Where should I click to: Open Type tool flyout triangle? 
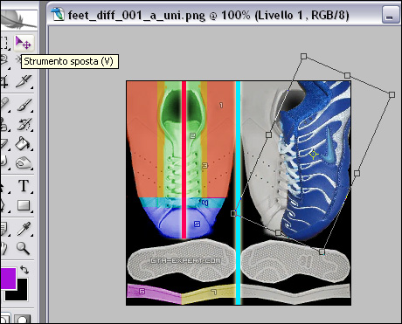click(31, 192)
